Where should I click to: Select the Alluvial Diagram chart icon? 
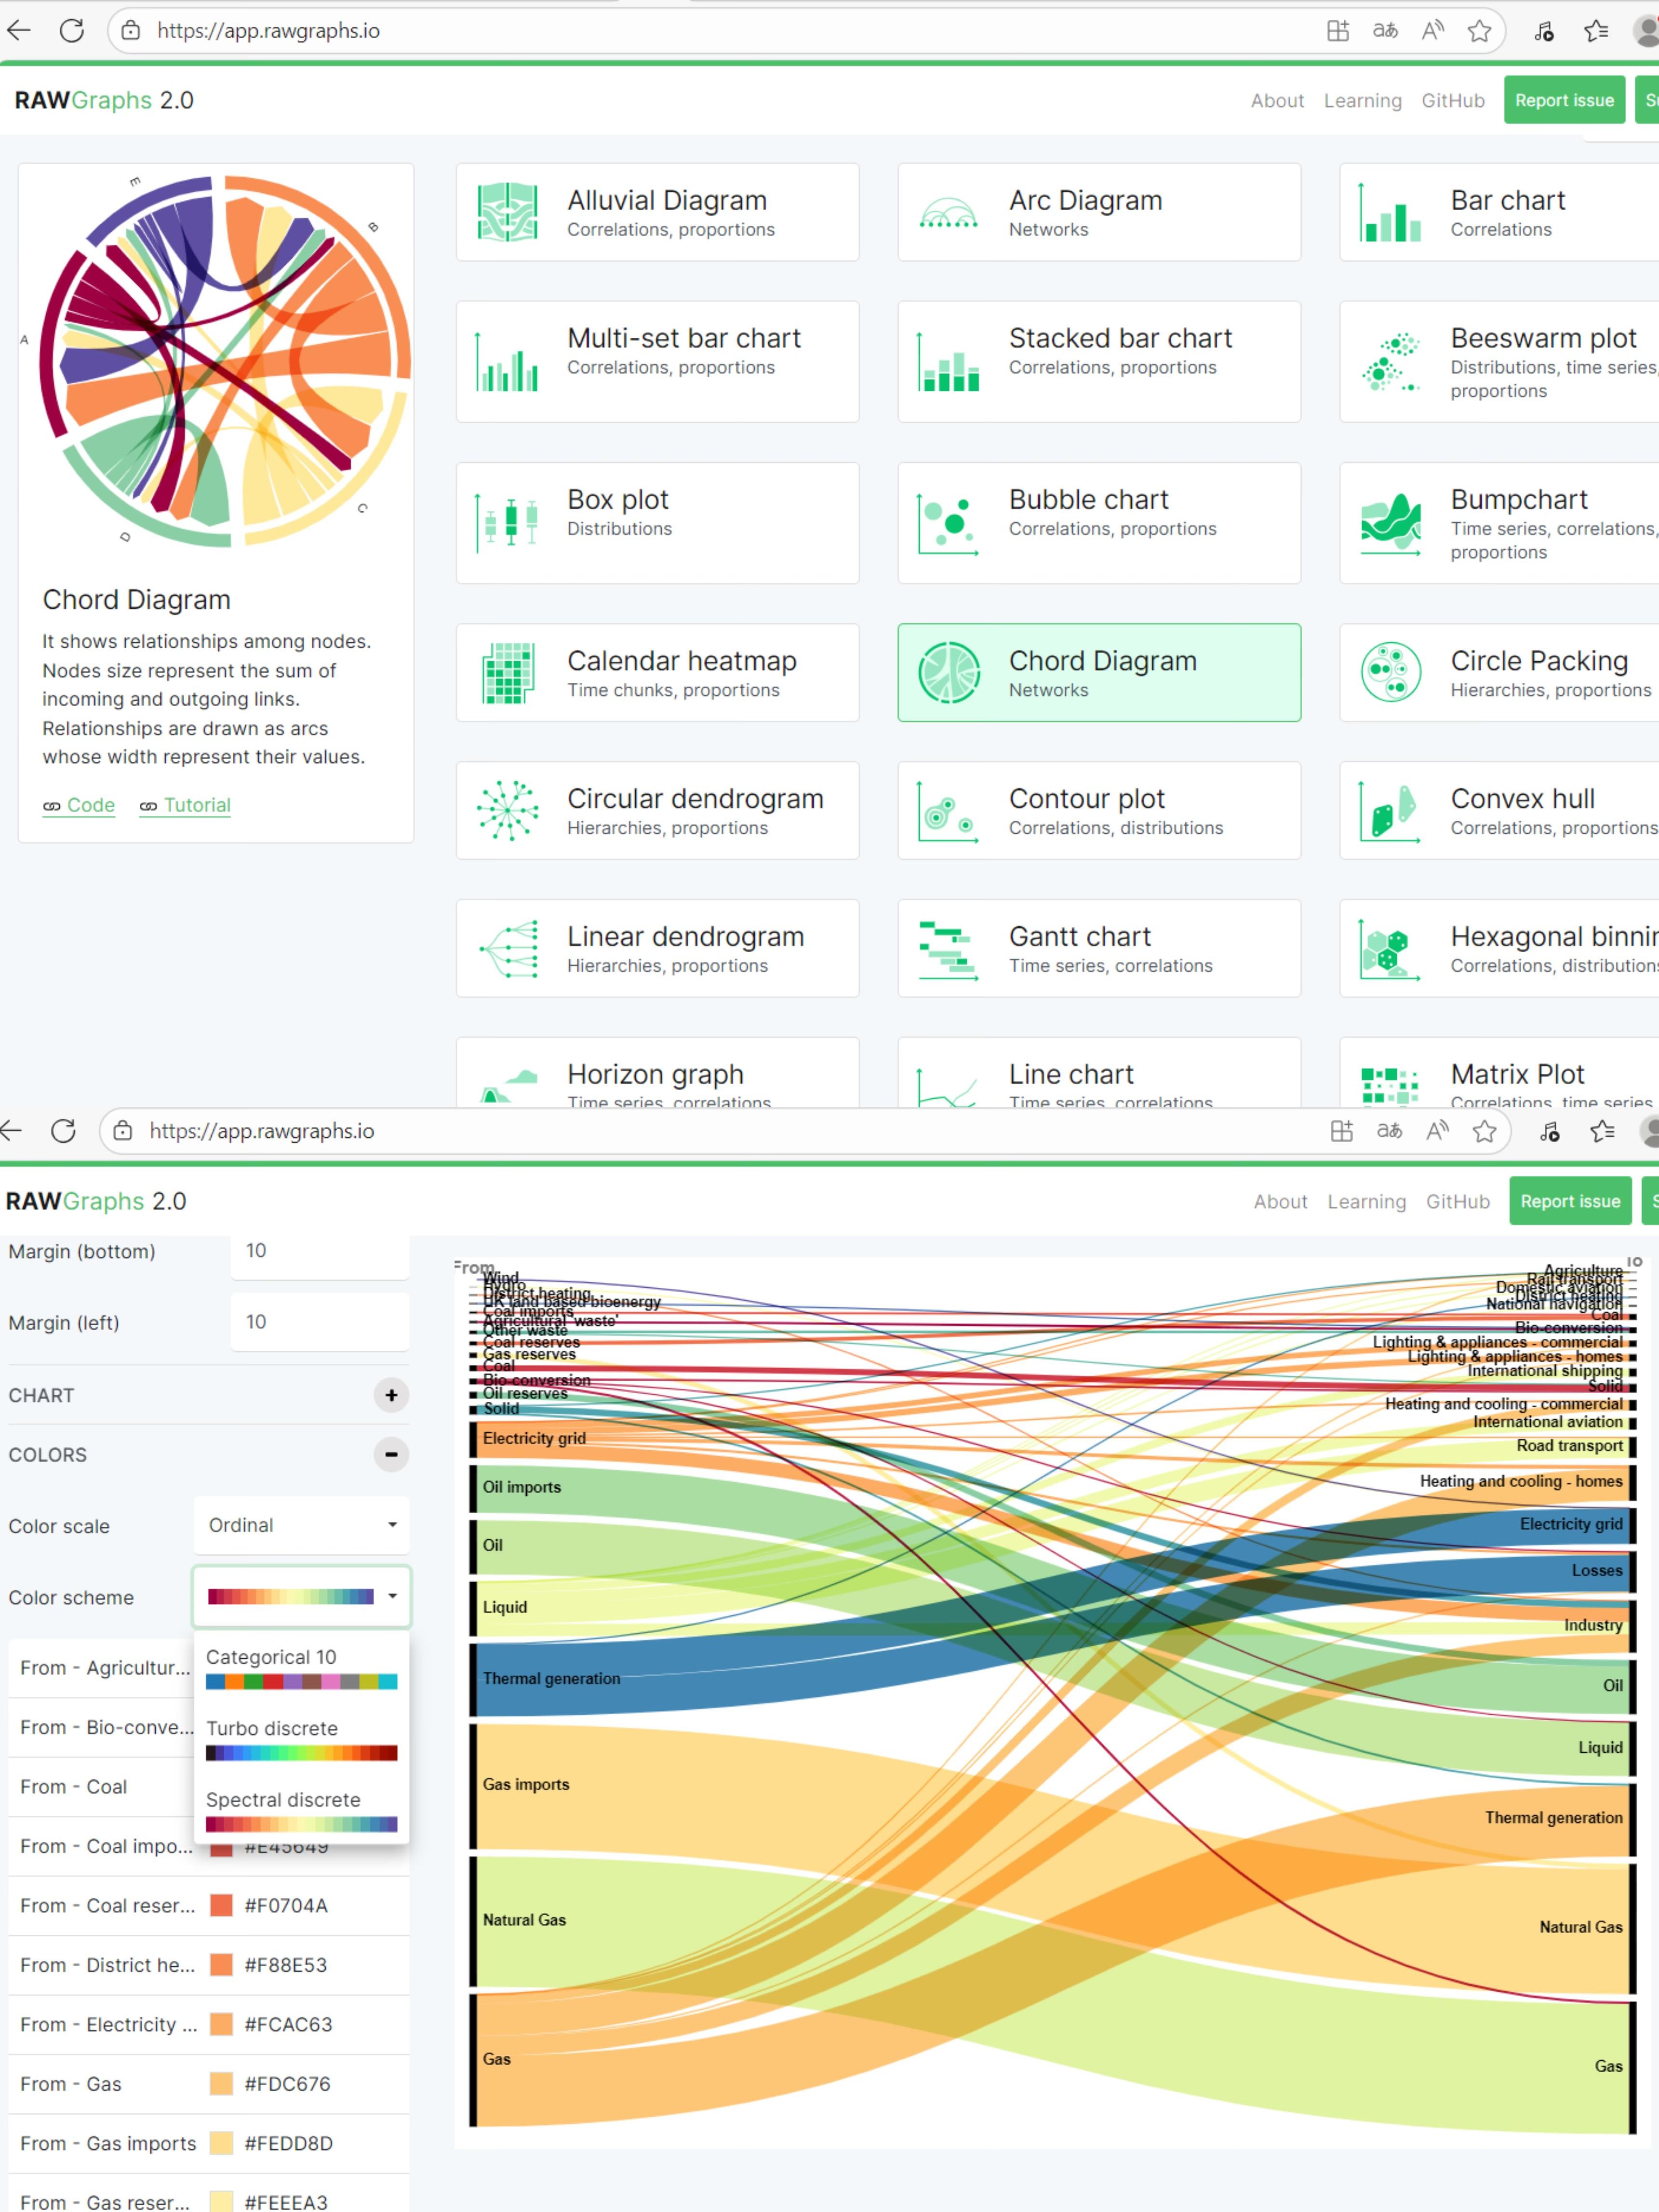coord(507,212)
